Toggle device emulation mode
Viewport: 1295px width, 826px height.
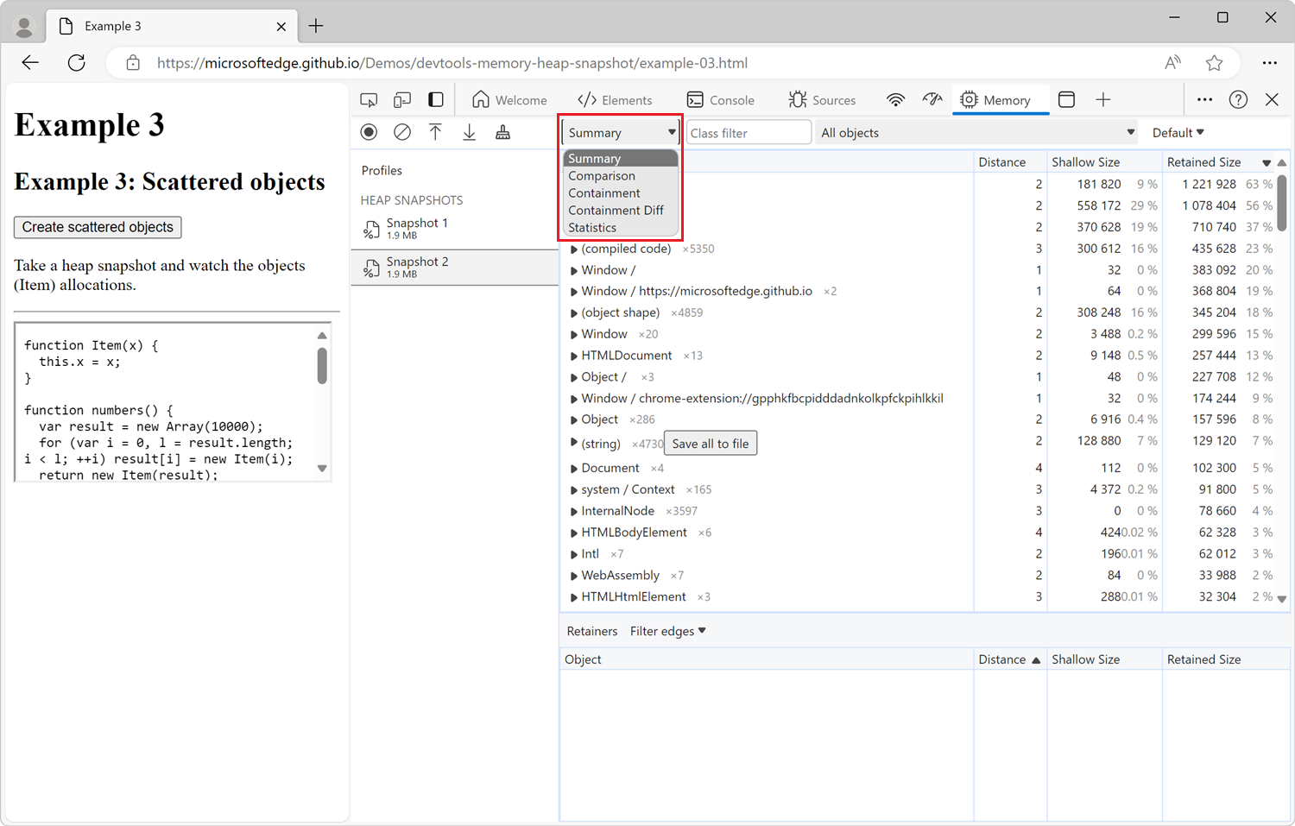coord(401,99)
